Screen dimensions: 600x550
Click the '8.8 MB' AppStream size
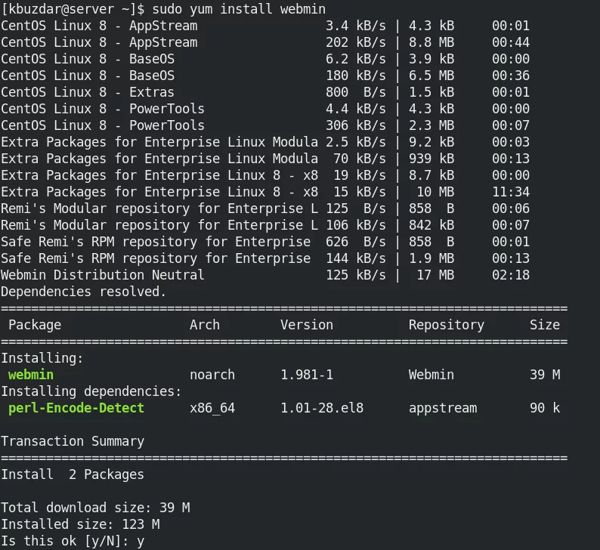431,42
